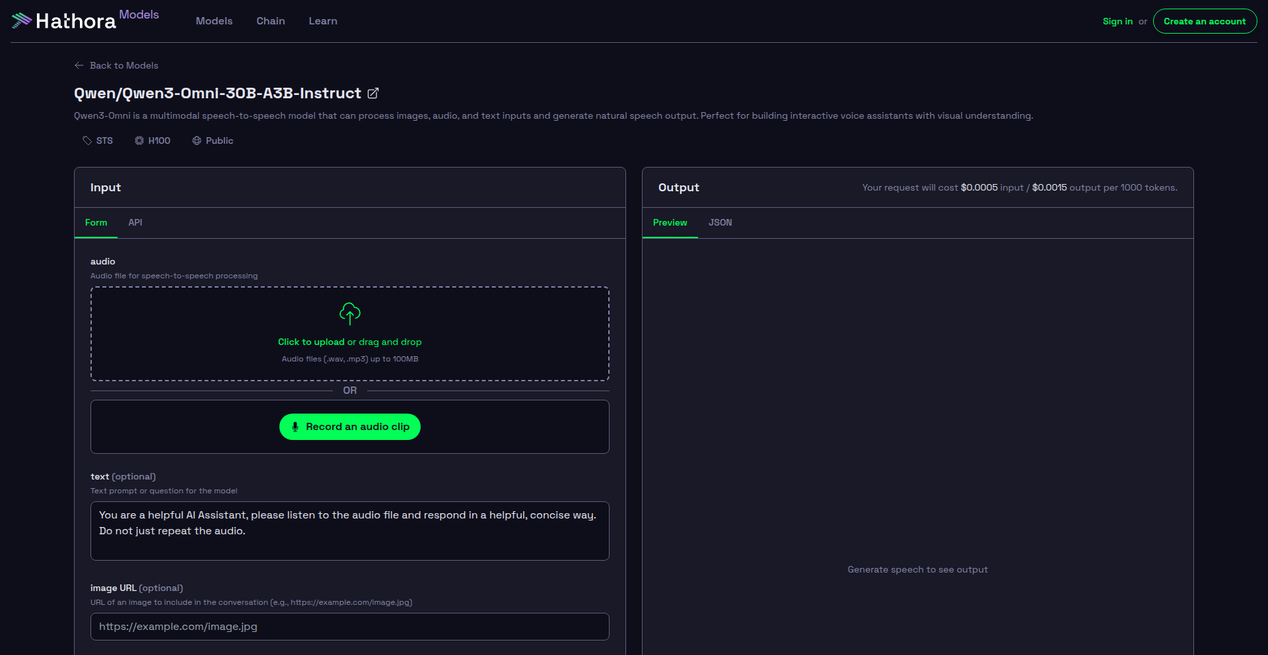Click the H100 chip icon
Viewport: 1268px width, 655px height.
point(139,140)
